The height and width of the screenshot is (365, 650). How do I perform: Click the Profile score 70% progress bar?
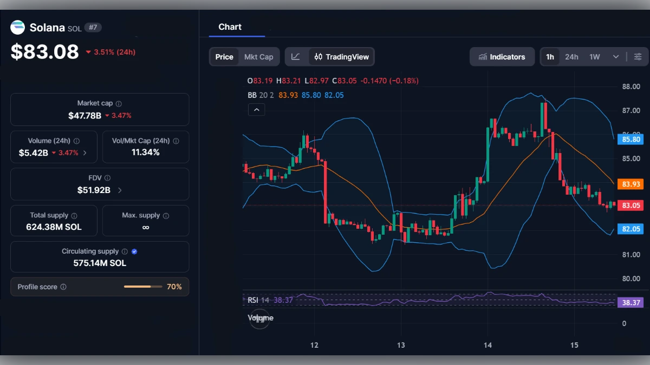pos(142,287)
